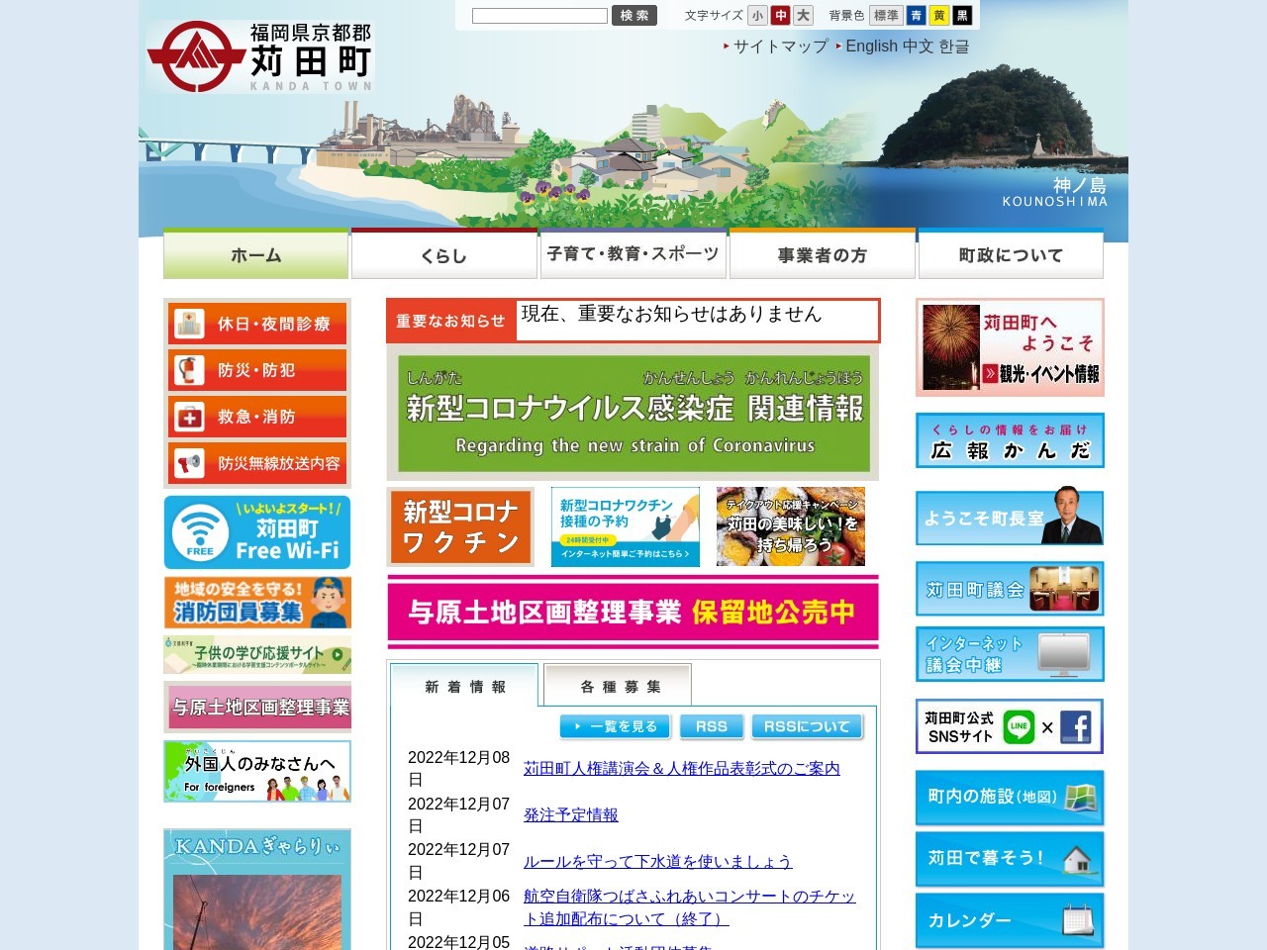Click 2022年12月08日 news date text
This screenshot has height=950, width=1267.
click(459, 768)
